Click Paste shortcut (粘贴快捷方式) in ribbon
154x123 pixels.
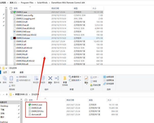click(23, 80)
